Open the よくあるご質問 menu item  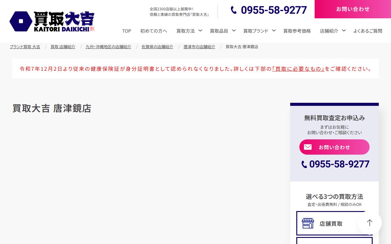(368, 31)
